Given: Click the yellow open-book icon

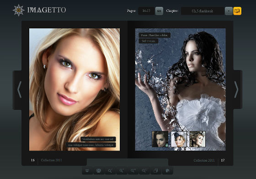Looking at the screenshot, I should [x=237, y=11].
